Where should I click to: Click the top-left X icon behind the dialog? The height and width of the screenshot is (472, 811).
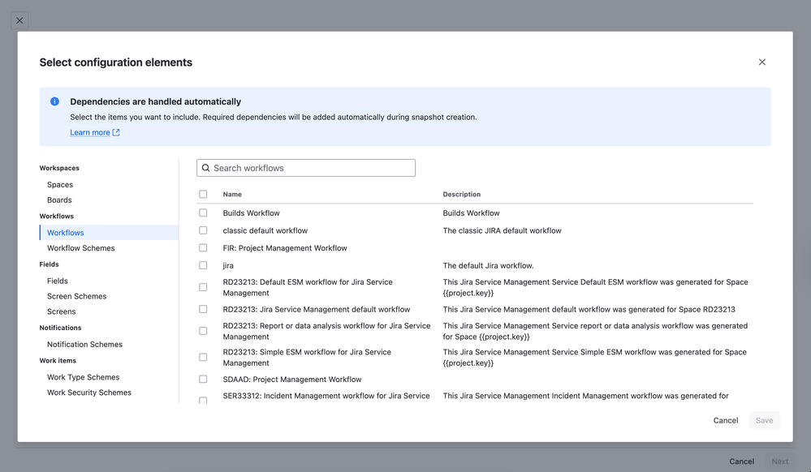19,20
